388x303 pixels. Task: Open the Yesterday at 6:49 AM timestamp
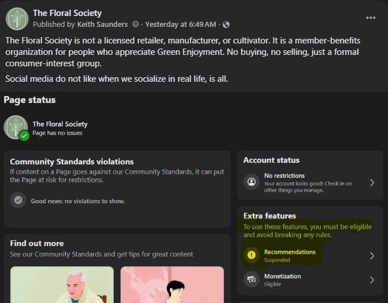click(181, 24)
